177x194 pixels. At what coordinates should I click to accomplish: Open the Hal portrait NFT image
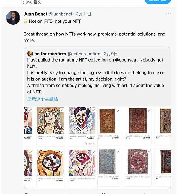[82, 121]
